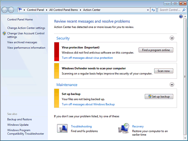This screenshot has width=188, height=141.
Task: Open Help via the question mark icon
Action: click(x=181, y=16)
